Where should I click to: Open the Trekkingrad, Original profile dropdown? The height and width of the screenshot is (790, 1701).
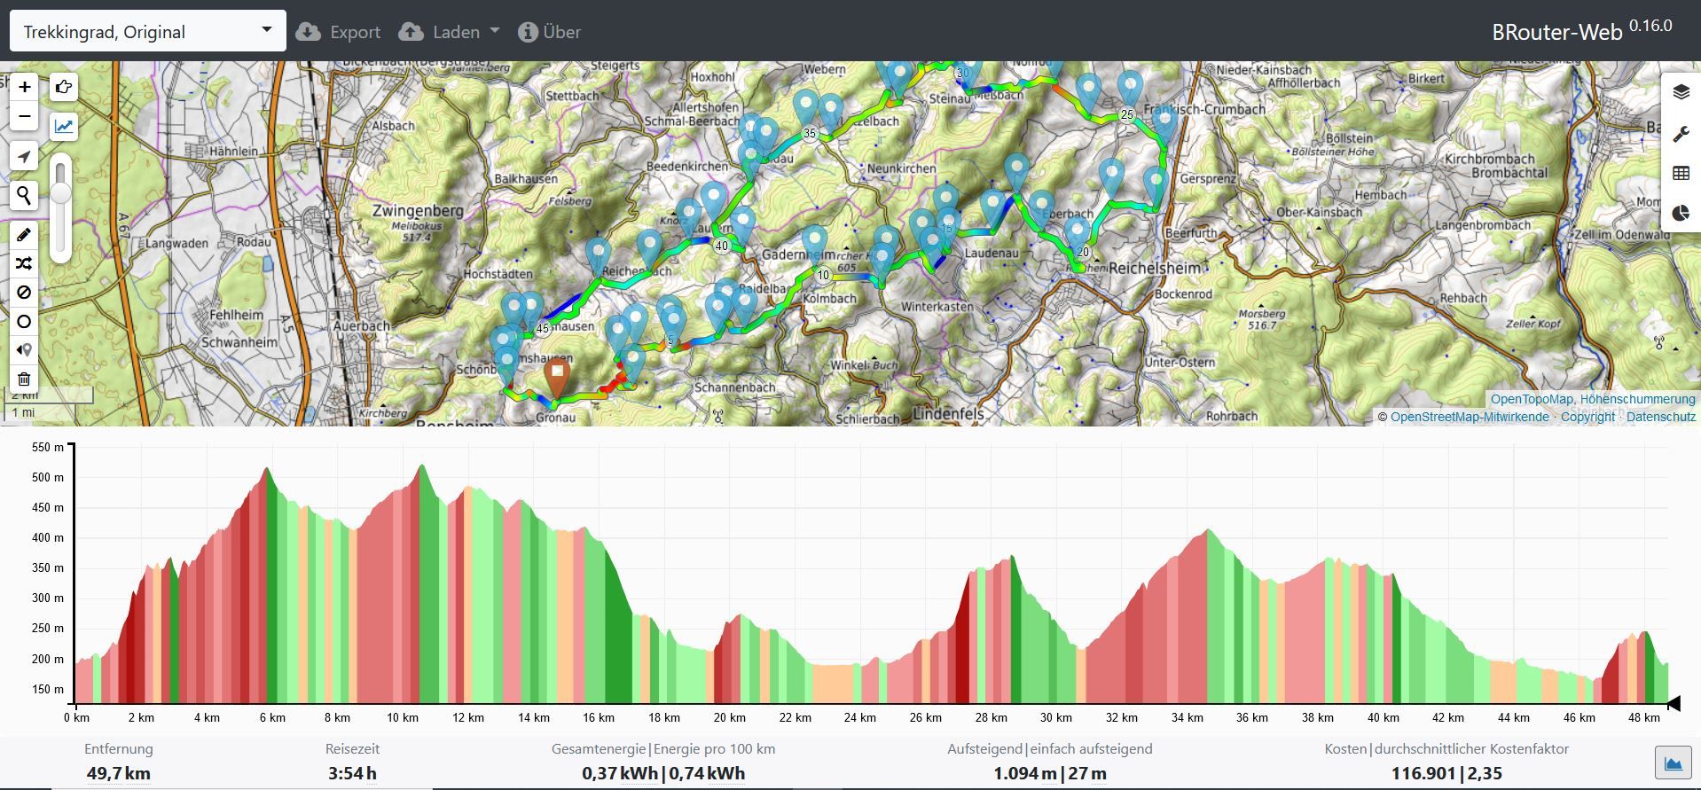coord(147,32)
